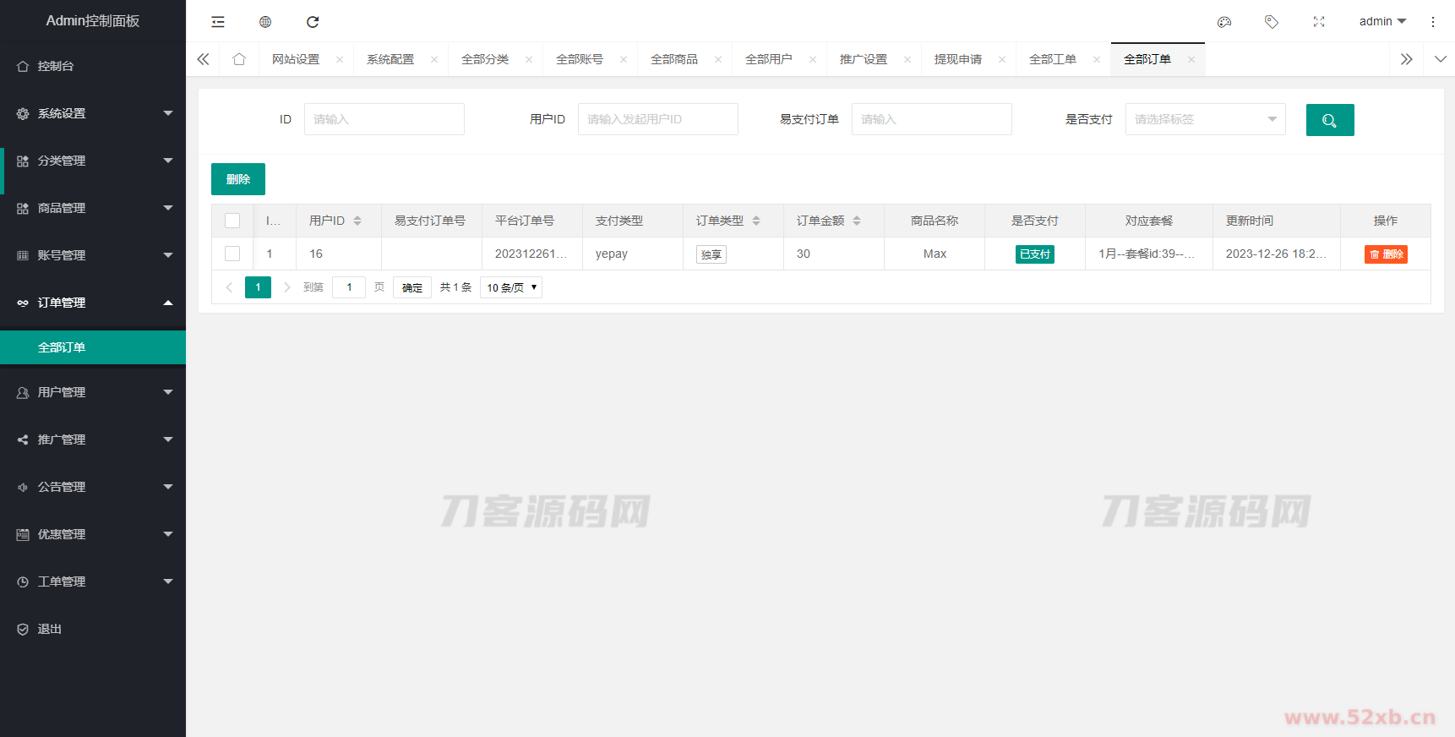Toggle fullscreen mode icon
1455x737 pixels.
point(1319,22)
